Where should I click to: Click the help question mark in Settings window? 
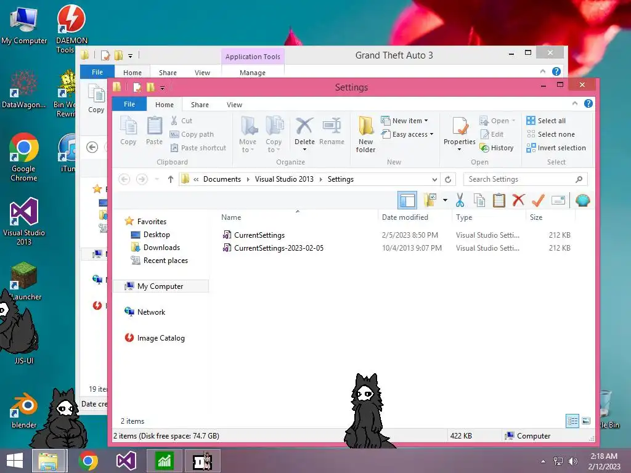click(x=588, y=103)
